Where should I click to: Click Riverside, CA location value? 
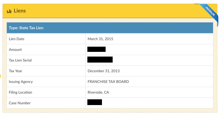(x=98, y=93)
